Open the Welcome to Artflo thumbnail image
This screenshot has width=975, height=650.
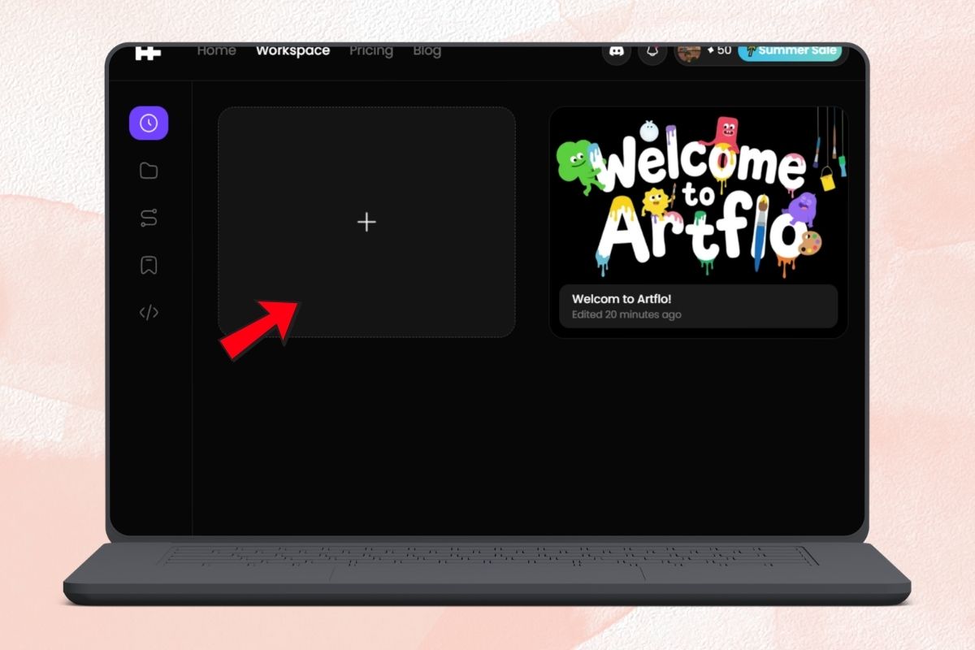(699, 195)
